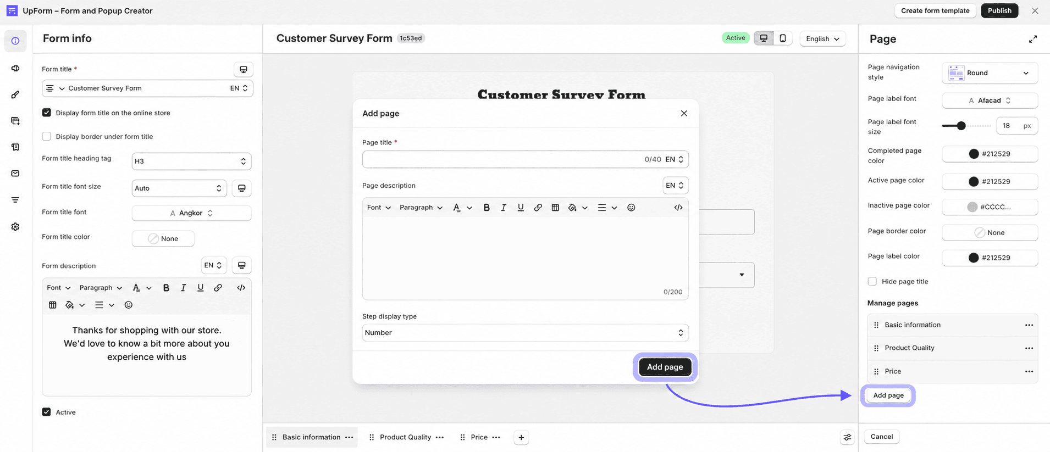Viewport: 1050px width, 452px height.
Task: Open Form title heading tag H3 dropdown
Action: pyautogui.click(x=191, y=161)
